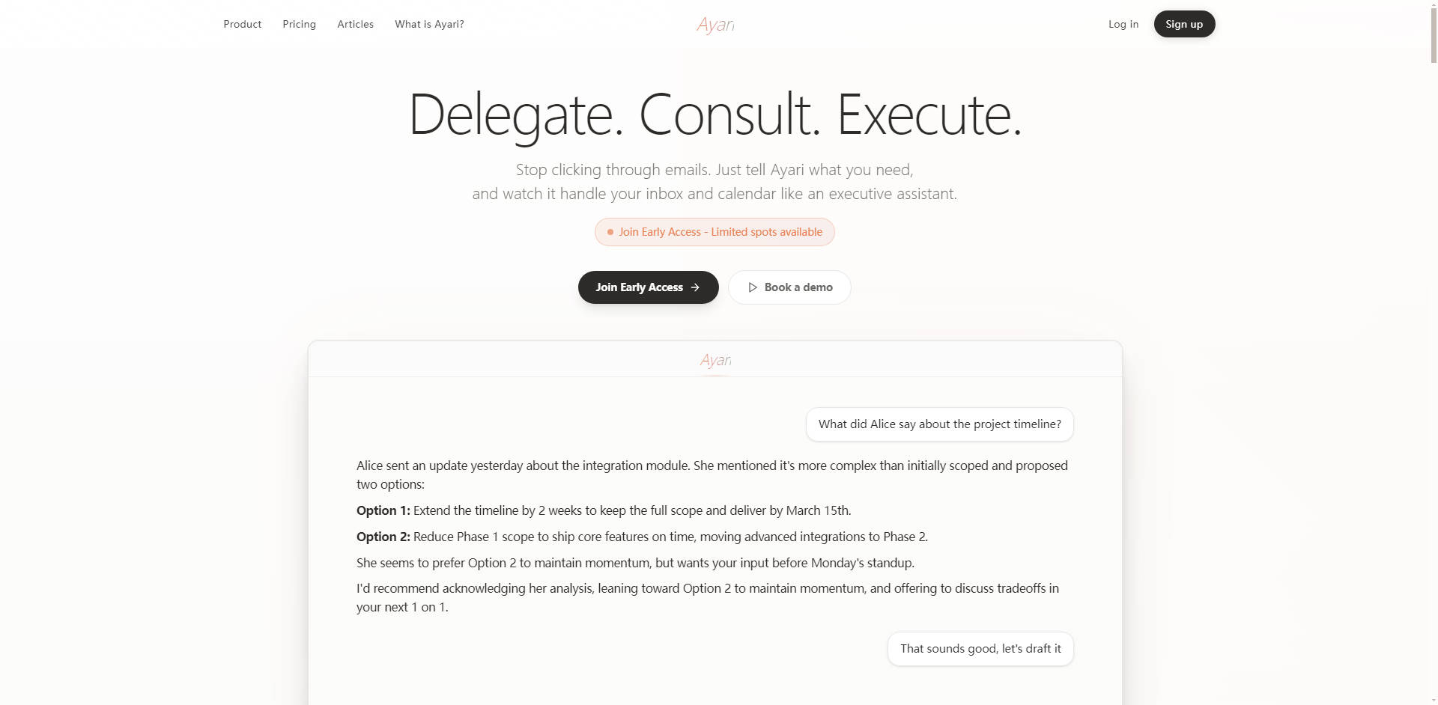
Task: Click the orange dot in the early access badge
Action: pos(610,232)
